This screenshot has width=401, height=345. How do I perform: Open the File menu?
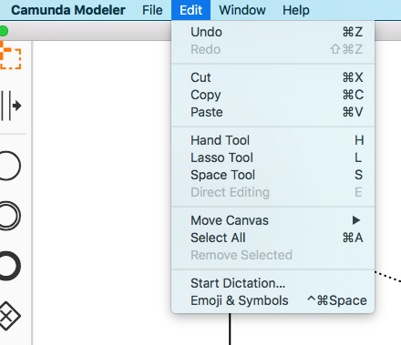152,10
